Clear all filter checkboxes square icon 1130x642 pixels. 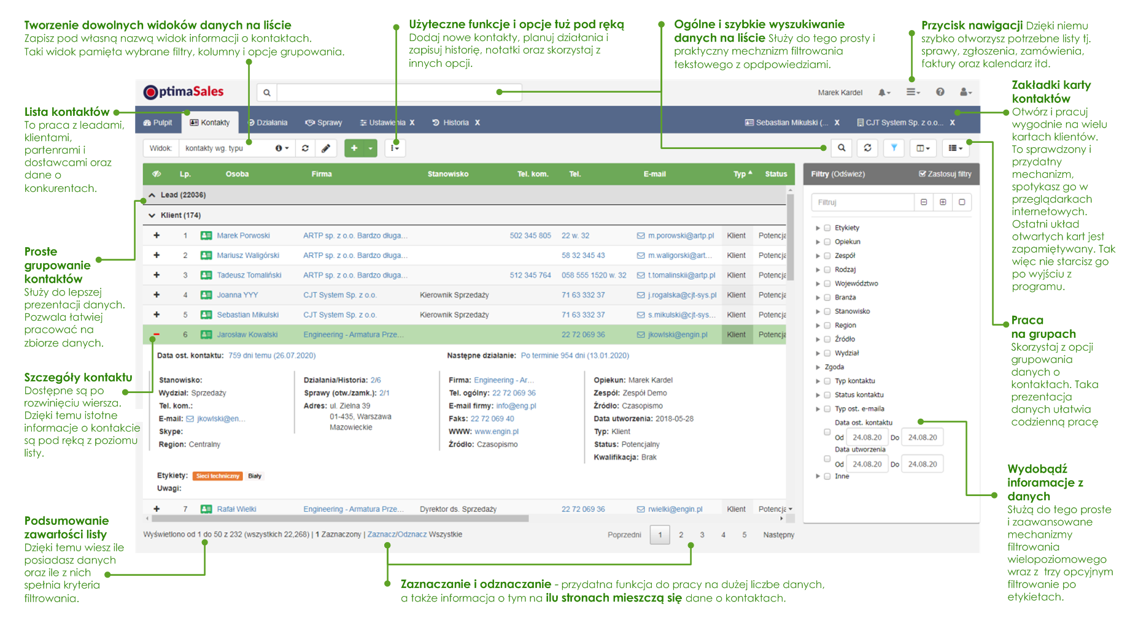coord(962,202)
